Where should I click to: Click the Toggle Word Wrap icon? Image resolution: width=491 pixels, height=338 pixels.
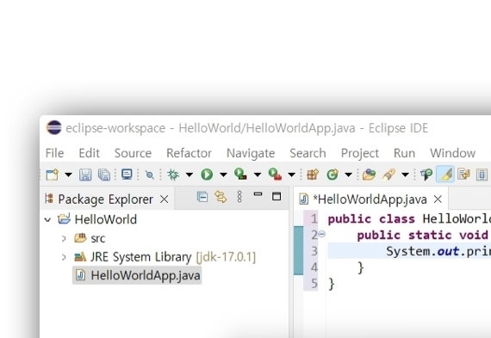(x=463, y=174)
